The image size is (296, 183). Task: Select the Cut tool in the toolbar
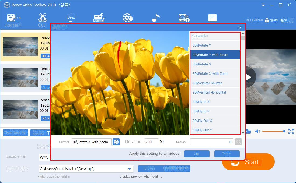point(42,18)
